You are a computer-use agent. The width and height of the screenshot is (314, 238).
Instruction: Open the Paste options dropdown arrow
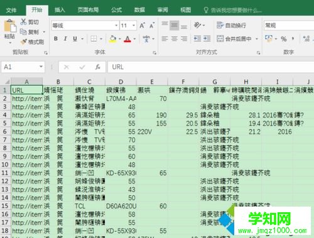coord(10,43)
